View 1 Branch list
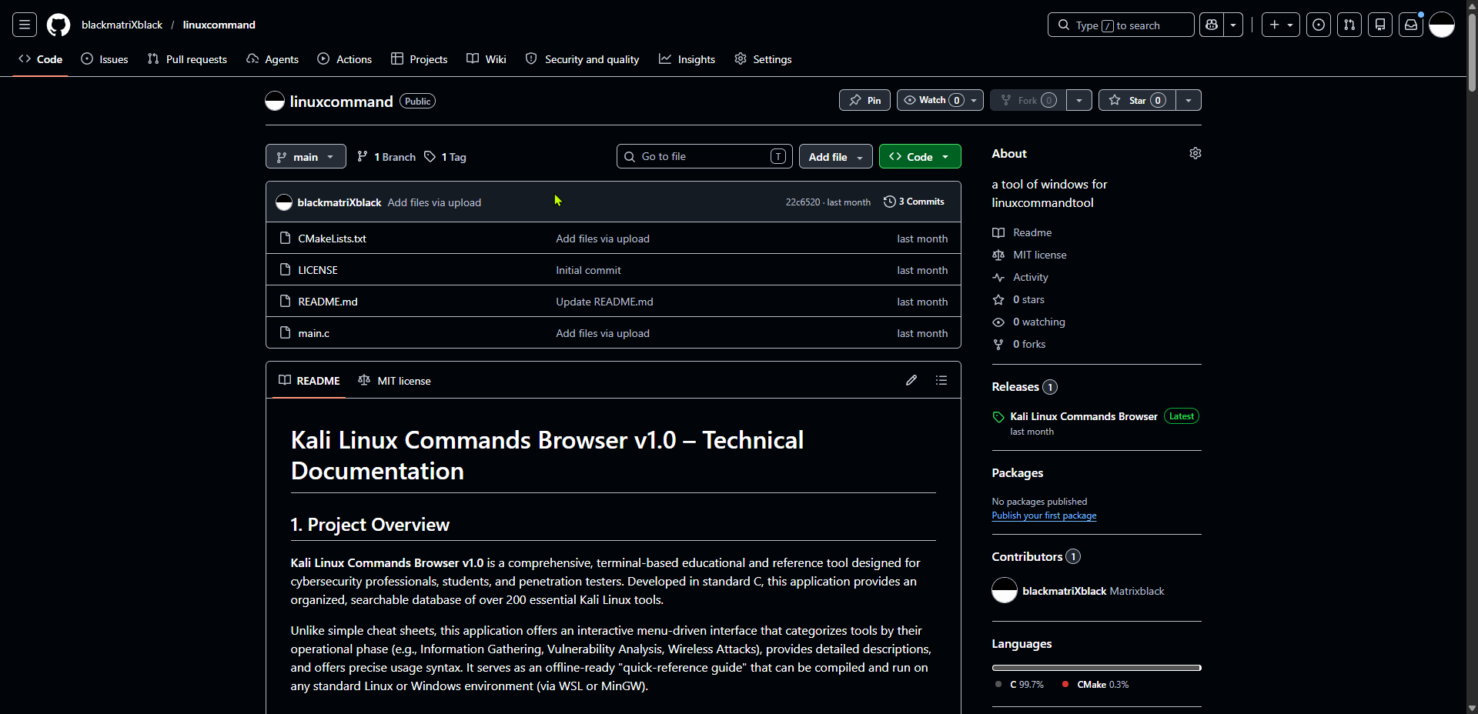This screenshot has width=1478, height=714. click(386, 157)
